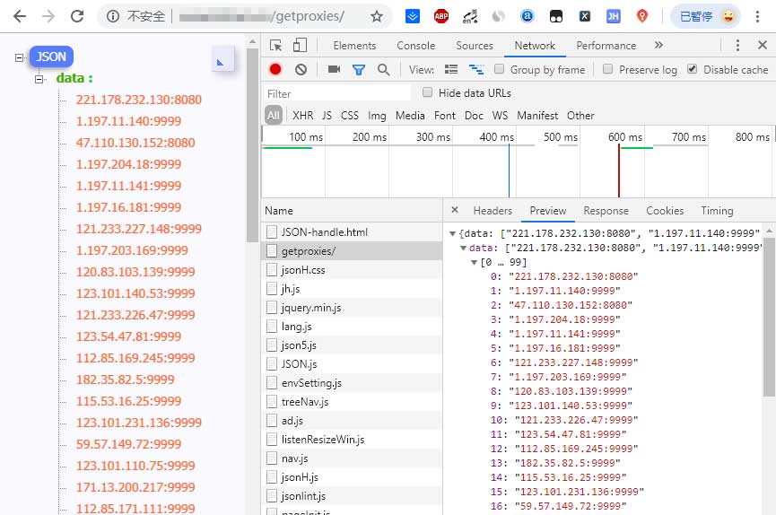Screen dimensions: 776x515
Task: Clear the network log
Action: tap(301, 69)
